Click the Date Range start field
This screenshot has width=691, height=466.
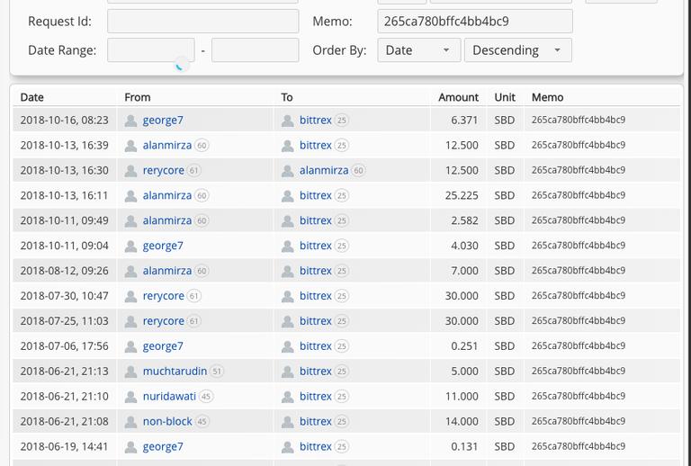point(151,50)
